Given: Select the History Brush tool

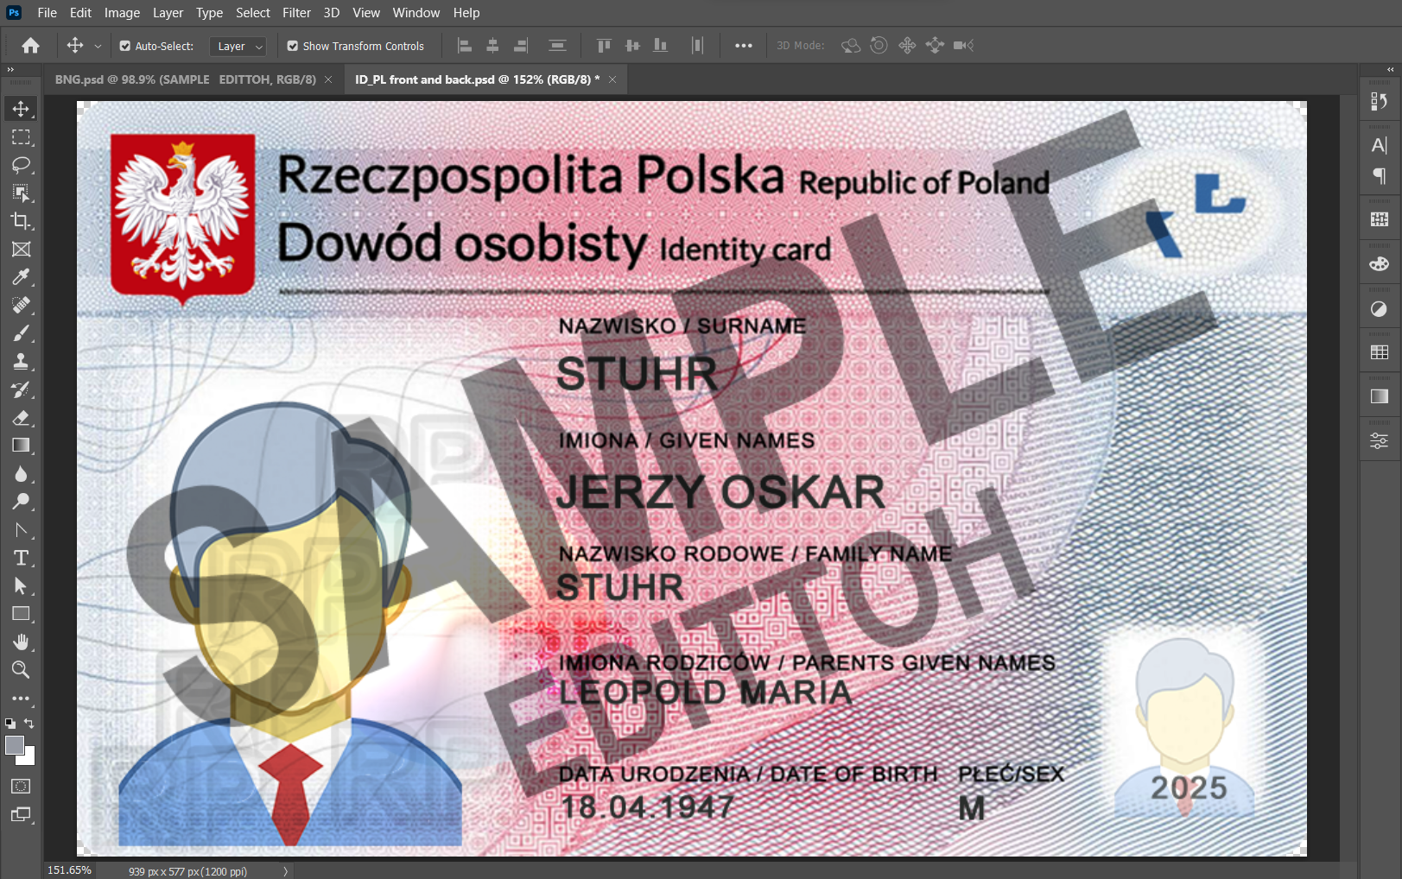Looking at the screenshot, I should point(21,389).
